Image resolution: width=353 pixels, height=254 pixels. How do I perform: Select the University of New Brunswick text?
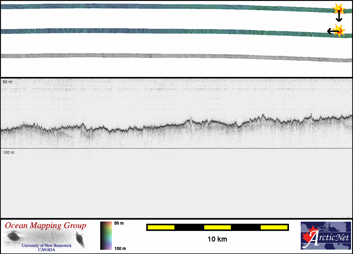(x=47, y=246)
